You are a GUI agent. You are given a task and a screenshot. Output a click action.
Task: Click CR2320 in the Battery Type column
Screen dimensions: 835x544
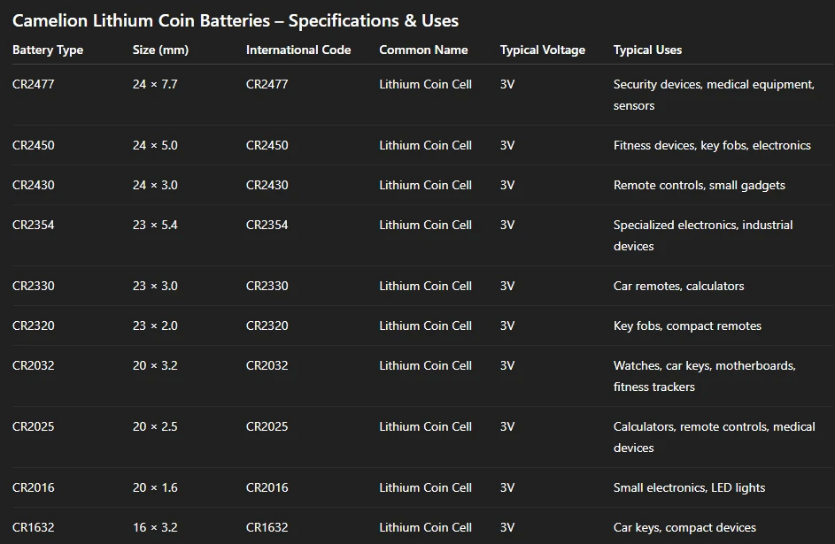[33, 326]
